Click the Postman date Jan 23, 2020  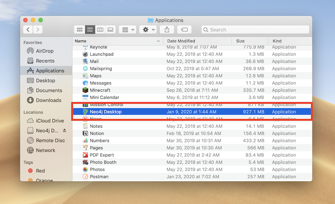pyautogui.click(x=193, y=177)
